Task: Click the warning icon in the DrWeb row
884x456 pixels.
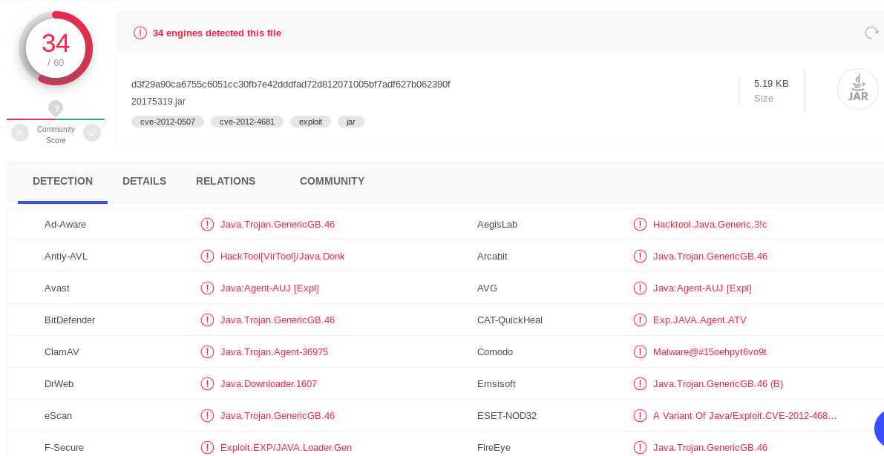Action: click(x=207, y=384)
